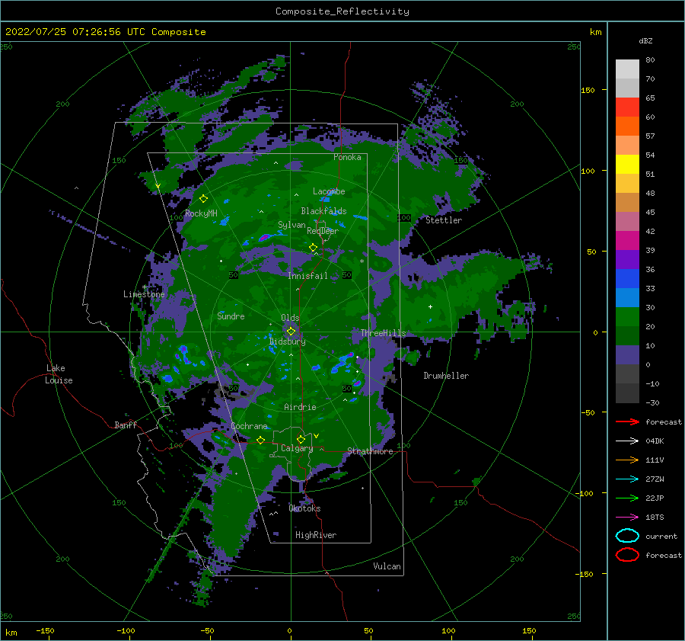Select the cyan 27ZW arrow legend icon
The height and width of the screenshot is (641, 685).
pos(627,479)
